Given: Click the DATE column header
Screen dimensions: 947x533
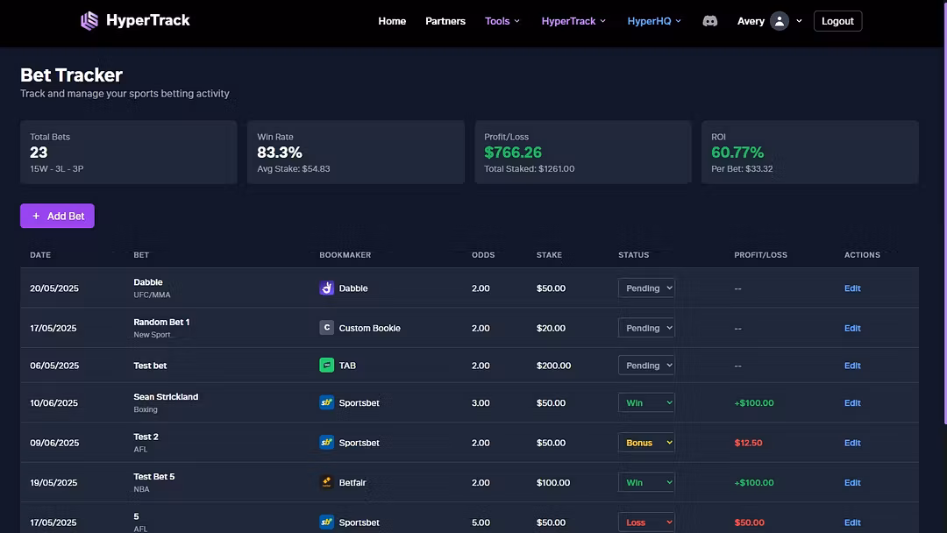Looking at the screenshot, I should [x=40, y=255].
